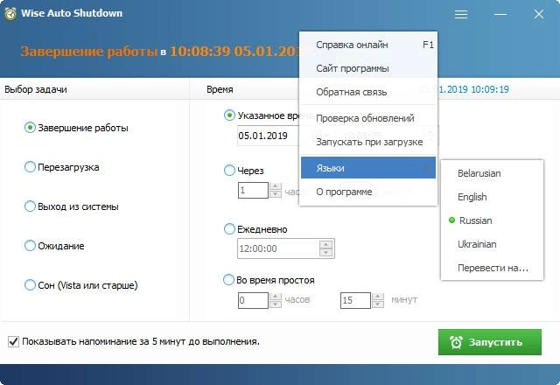Open Сайт программы menu entry

(368, 68)
